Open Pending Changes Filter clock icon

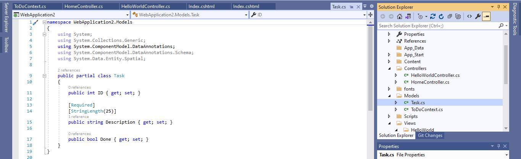tap(420, 16)
